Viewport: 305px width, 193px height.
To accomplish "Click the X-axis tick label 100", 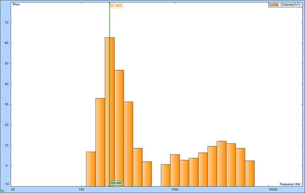I will point(81,190).
